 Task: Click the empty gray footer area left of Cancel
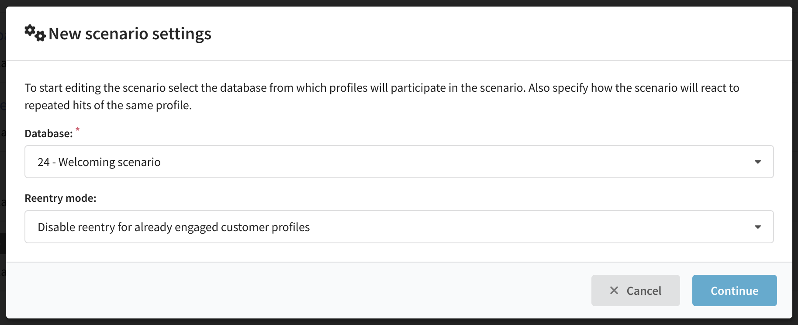click(x=297, y=290)
